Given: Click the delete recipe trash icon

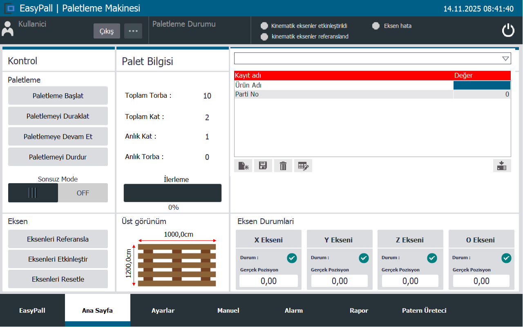Looking at the screenshot, I should (x=283, y=166).
